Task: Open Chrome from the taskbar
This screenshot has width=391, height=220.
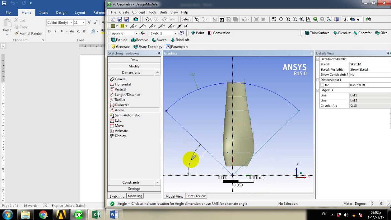Action: tap(43, 215)
